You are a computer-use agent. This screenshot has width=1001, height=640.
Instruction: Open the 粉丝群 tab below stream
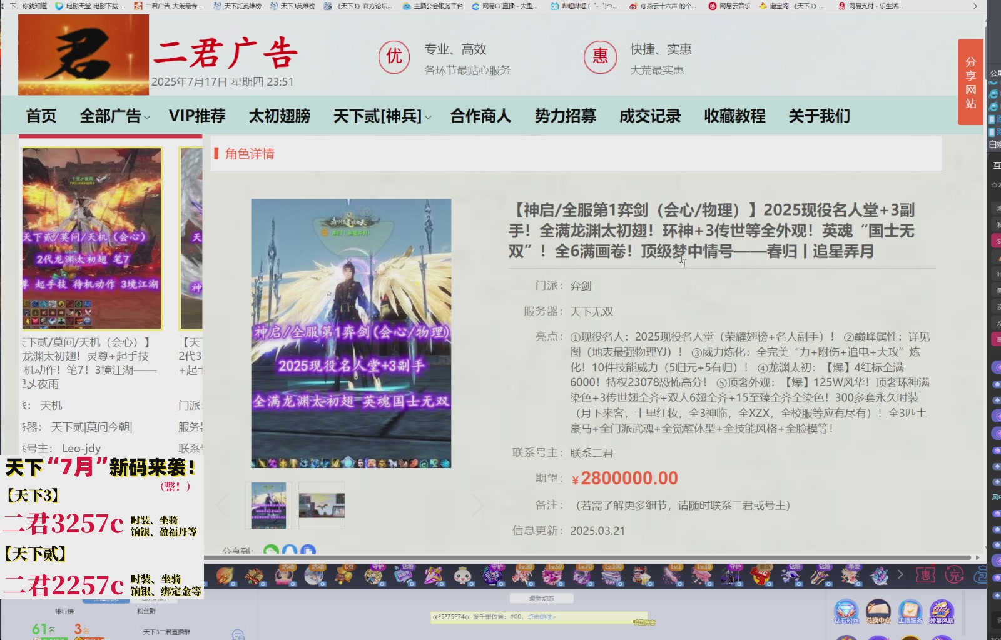point(146,611)
